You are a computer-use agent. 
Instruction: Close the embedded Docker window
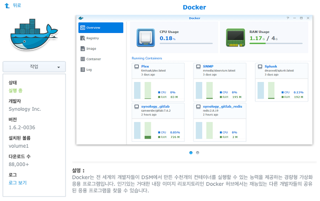point(308,18)
